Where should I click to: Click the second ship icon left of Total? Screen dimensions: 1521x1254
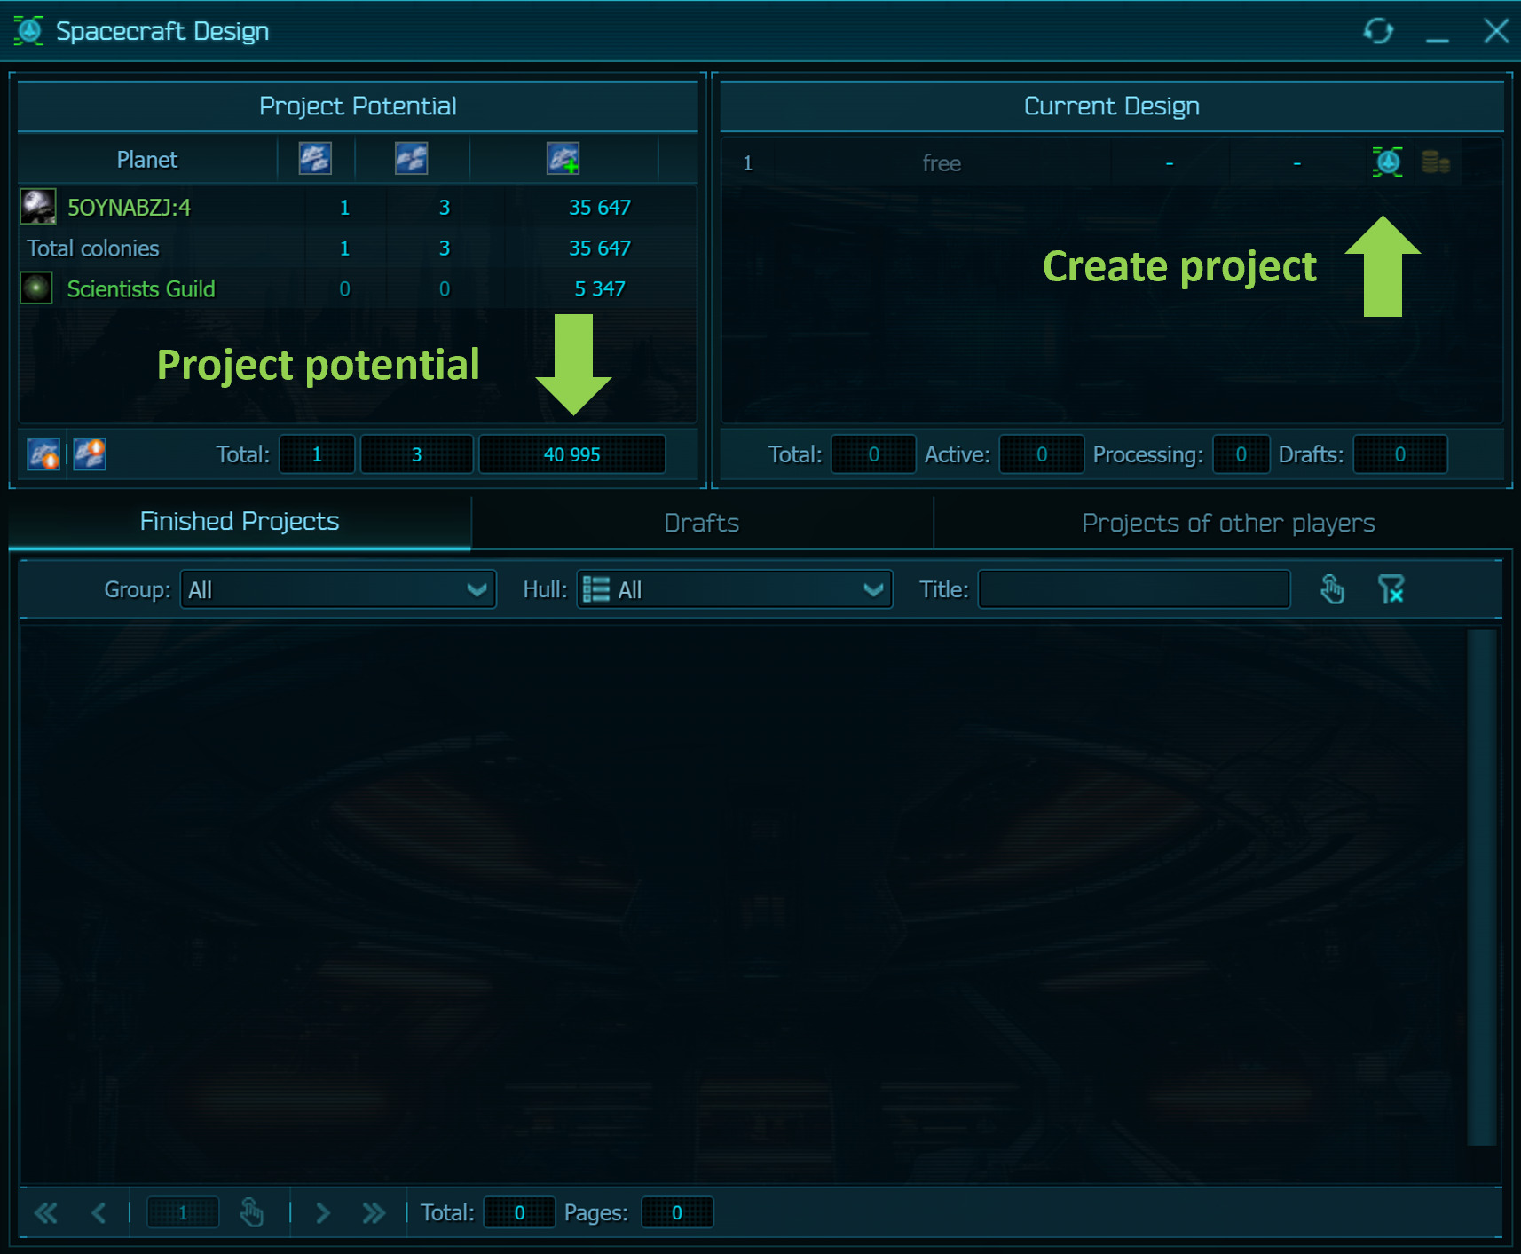90,453
